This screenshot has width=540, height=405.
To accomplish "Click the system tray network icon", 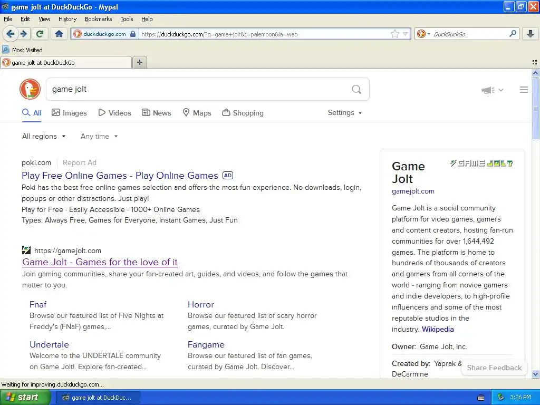I will 500,398.
